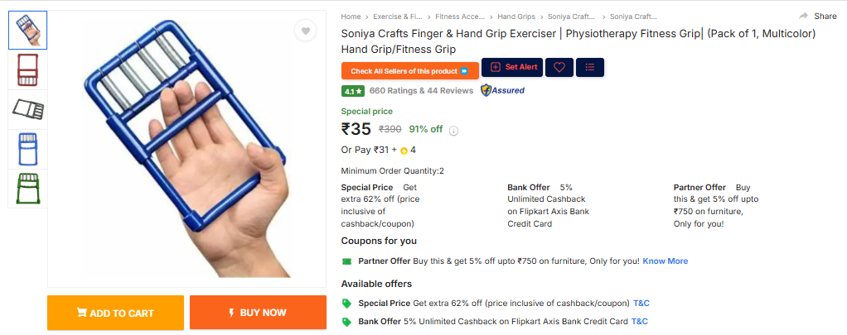Screen dimensions: 847x335
Task: Open the Home breadcrumb link
Action: pos(351,17)
